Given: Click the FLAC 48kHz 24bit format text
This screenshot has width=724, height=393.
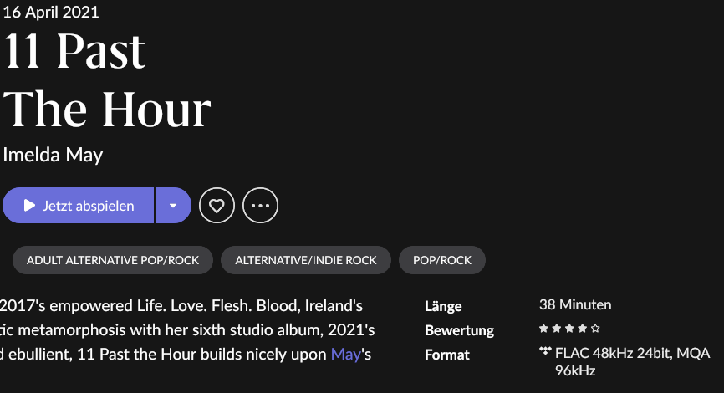Looking at the screenshot, I should [613, 354].
